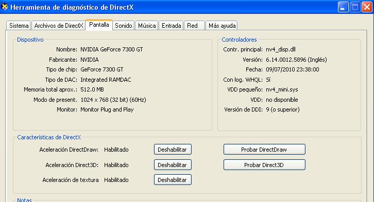Disable DirectDraw acceleration with Deshabilitar
Image resolution: width=374 pixels, height=202 pixels.
tap(173, 150)
